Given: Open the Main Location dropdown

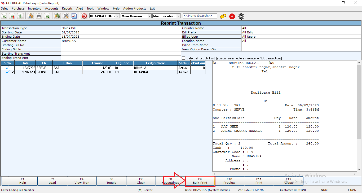Looking at the screenshot, I should point(178,16).
